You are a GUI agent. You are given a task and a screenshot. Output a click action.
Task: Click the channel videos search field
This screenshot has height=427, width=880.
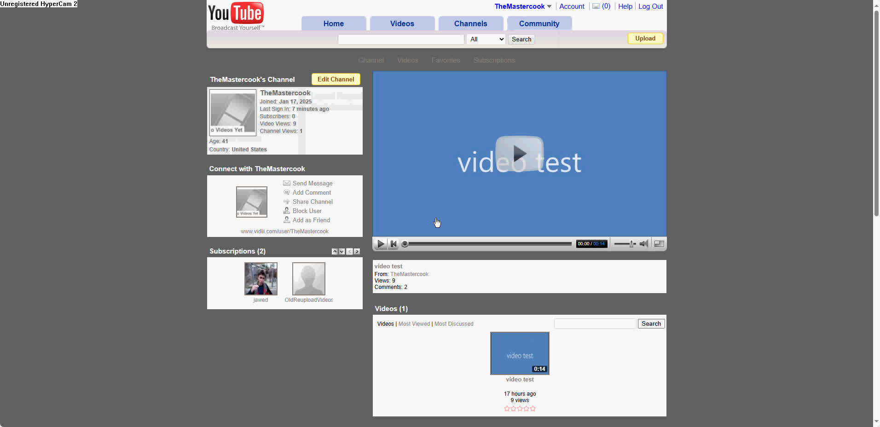[x=595, y=323]
